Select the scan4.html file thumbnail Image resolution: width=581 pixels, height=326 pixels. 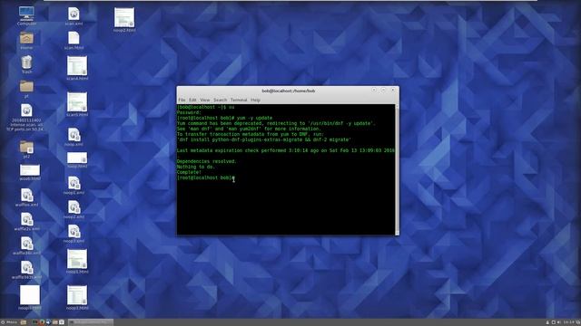click(77, 66)
